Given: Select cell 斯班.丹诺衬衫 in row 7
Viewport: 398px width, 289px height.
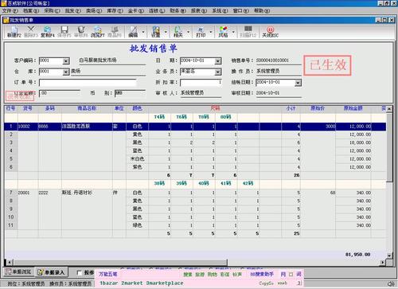Looking at the screenshot, I should (88, 193).
